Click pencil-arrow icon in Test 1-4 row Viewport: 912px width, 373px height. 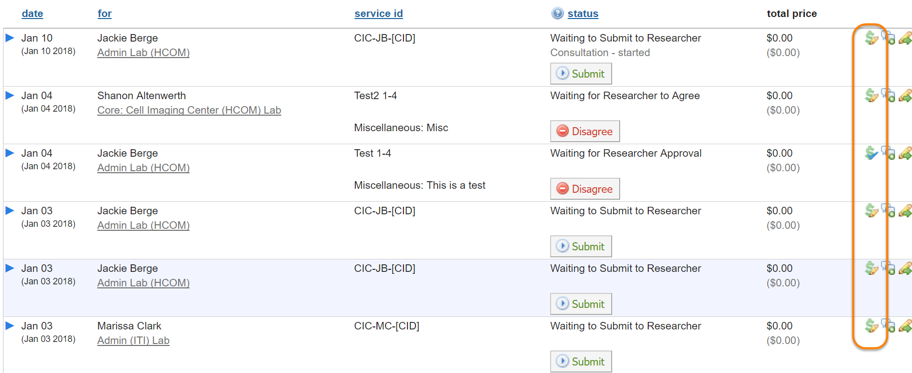pos(905,153)
